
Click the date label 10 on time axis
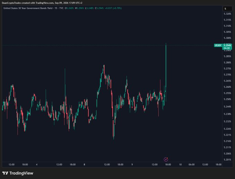click(180, 165)
